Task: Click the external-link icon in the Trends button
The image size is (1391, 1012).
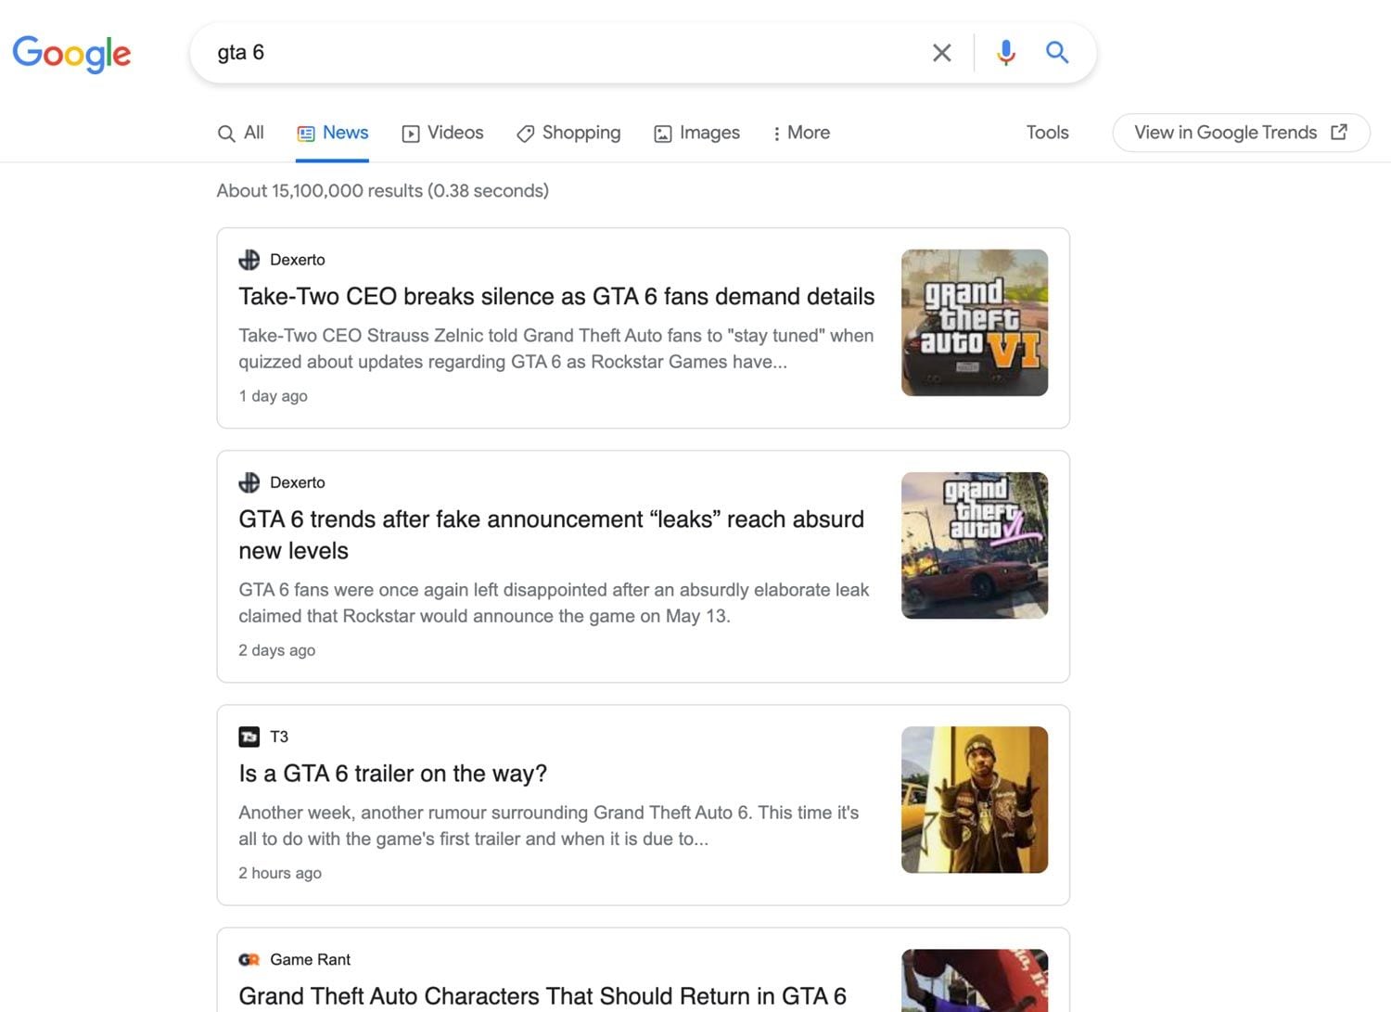Action: [x=1338, y=132]
